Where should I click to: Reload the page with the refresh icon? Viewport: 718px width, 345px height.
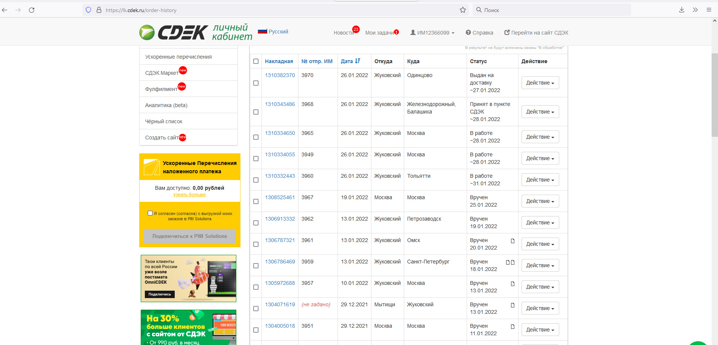pyautogui.click(x=32, y=10)
